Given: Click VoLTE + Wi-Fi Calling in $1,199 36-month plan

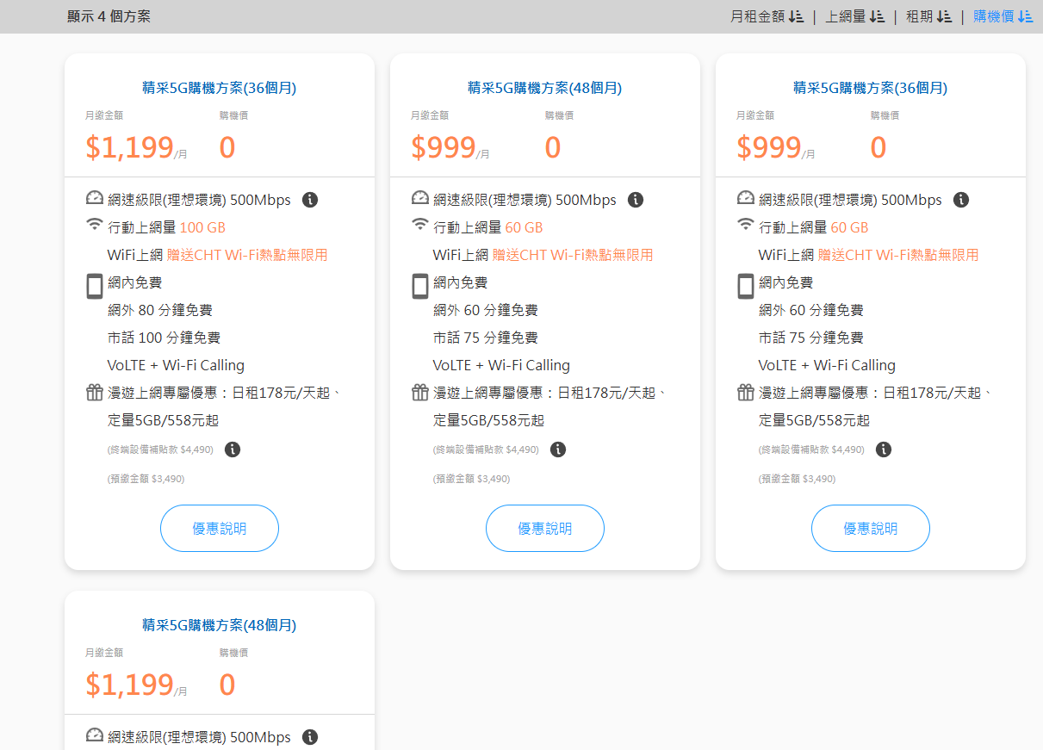Looking at the screenshot, I should pyautogui.click(x=176, y=365).
